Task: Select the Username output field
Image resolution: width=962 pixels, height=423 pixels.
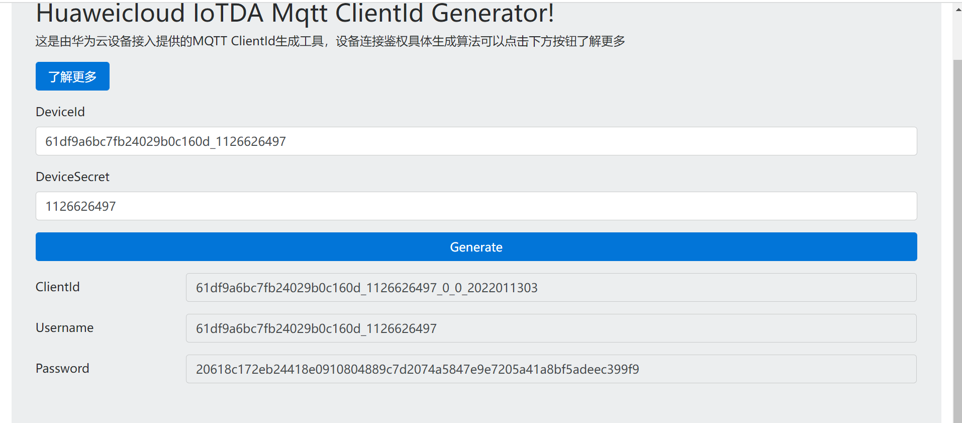Action: (x=551, y=328)
